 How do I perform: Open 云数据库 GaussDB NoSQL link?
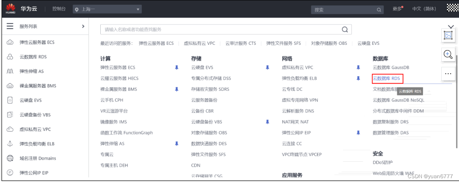[398, 100]
